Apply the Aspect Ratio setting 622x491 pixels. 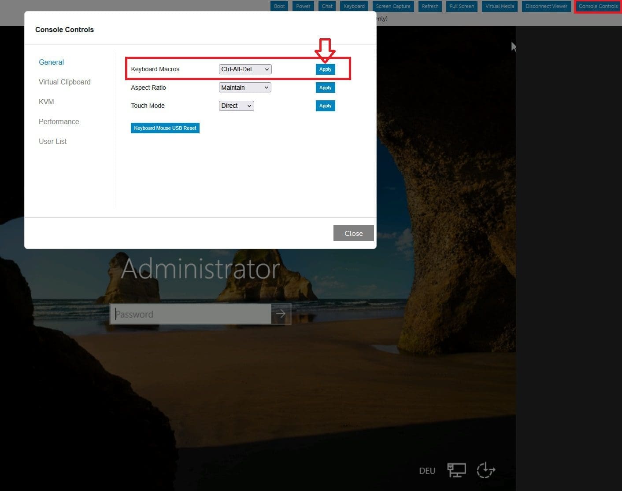click(x=325, y=88)
